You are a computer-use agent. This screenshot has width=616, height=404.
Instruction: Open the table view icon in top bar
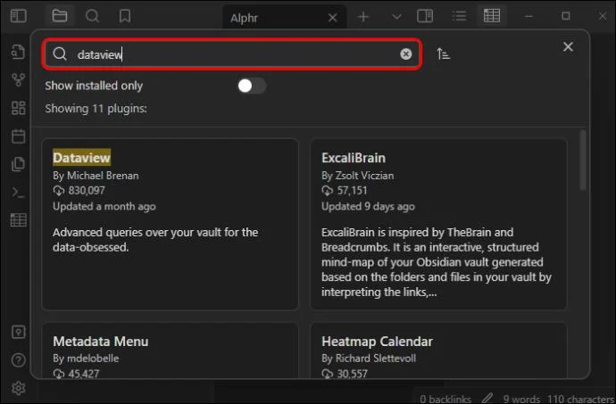(x=492, y=16)
